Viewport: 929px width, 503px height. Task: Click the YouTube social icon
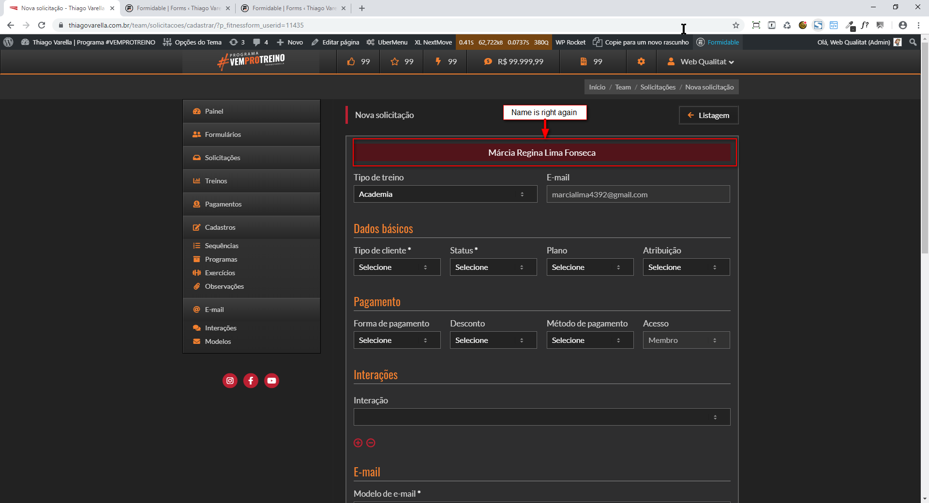click(x=271, y=381)
